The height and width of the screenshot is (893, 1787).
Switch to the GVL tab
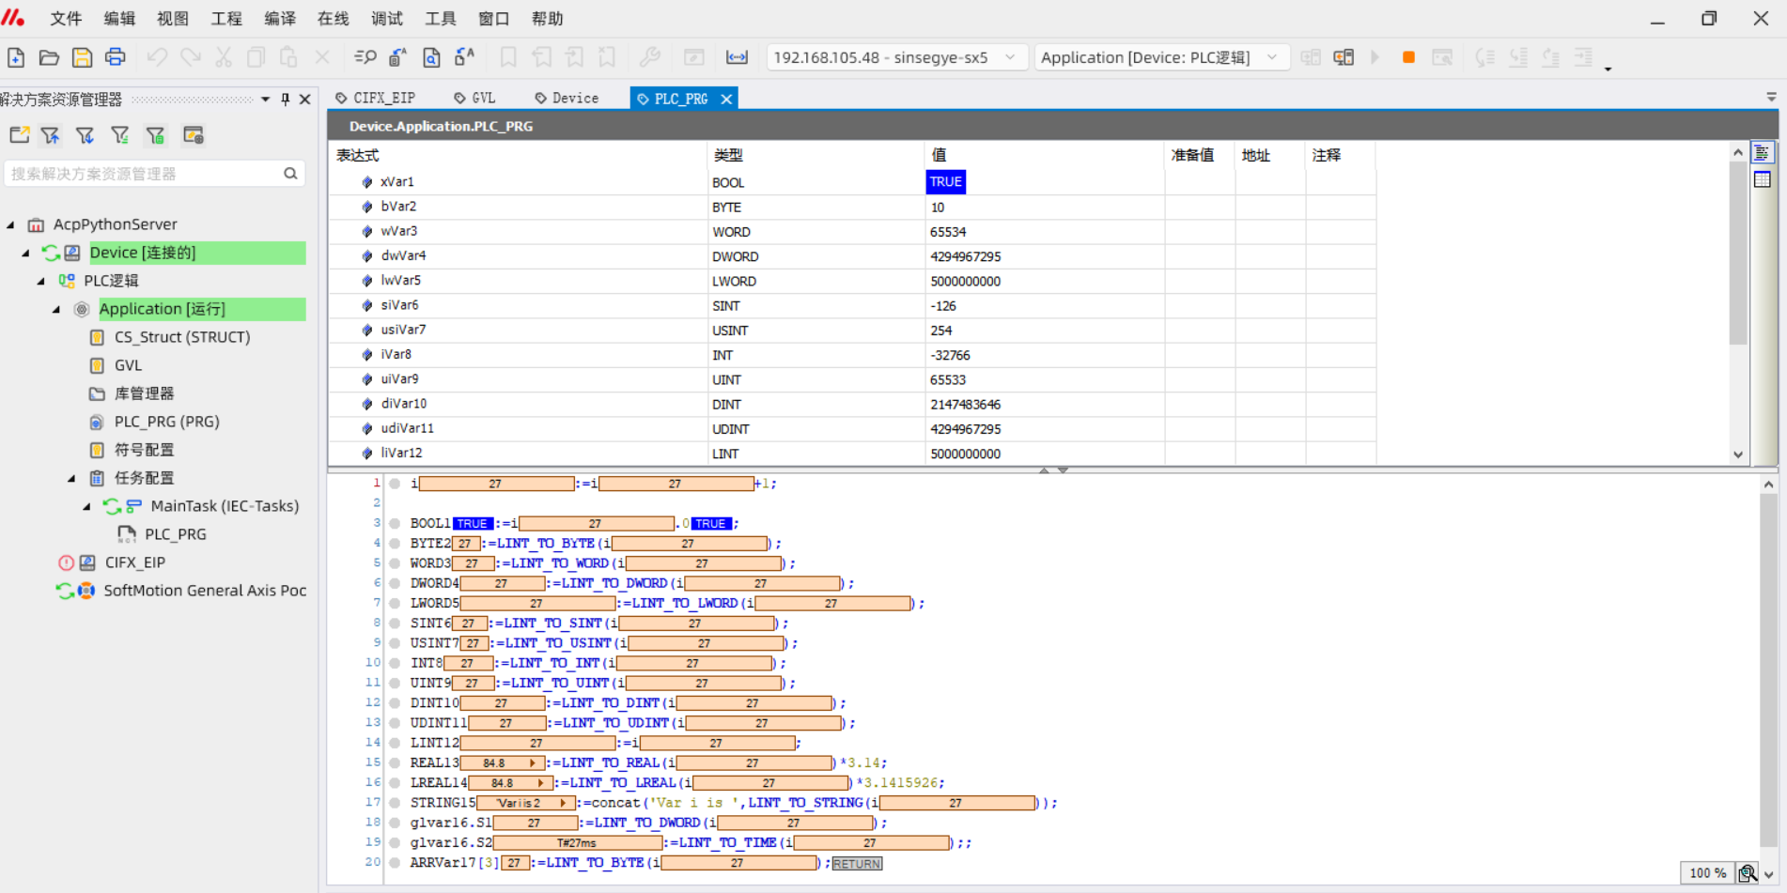pos(475,98)
